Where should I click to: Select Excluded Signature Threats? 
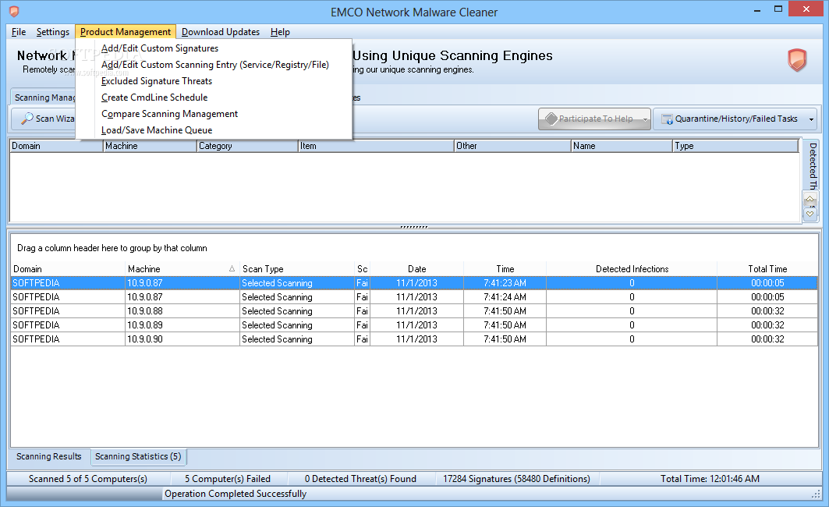click(157, 81)
